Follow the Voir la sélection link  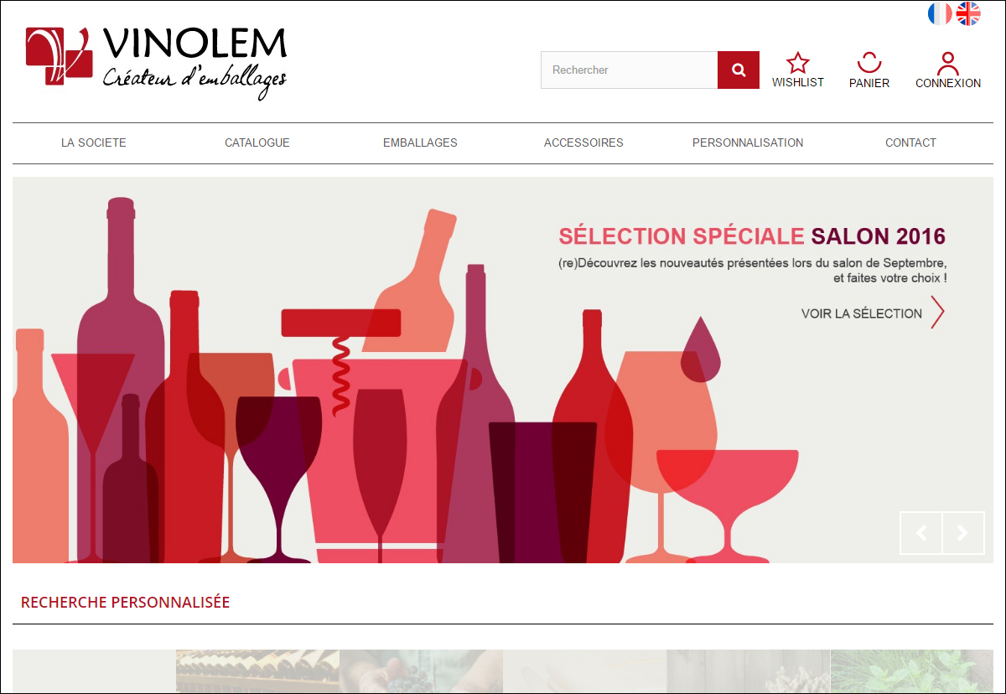point(862,313)
